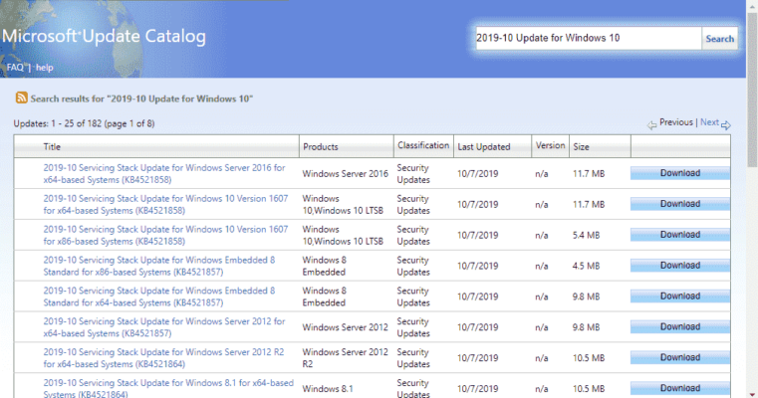Click the vertical scrollbar thumb
Screen dimensions: 758x398
pos(752,90)
